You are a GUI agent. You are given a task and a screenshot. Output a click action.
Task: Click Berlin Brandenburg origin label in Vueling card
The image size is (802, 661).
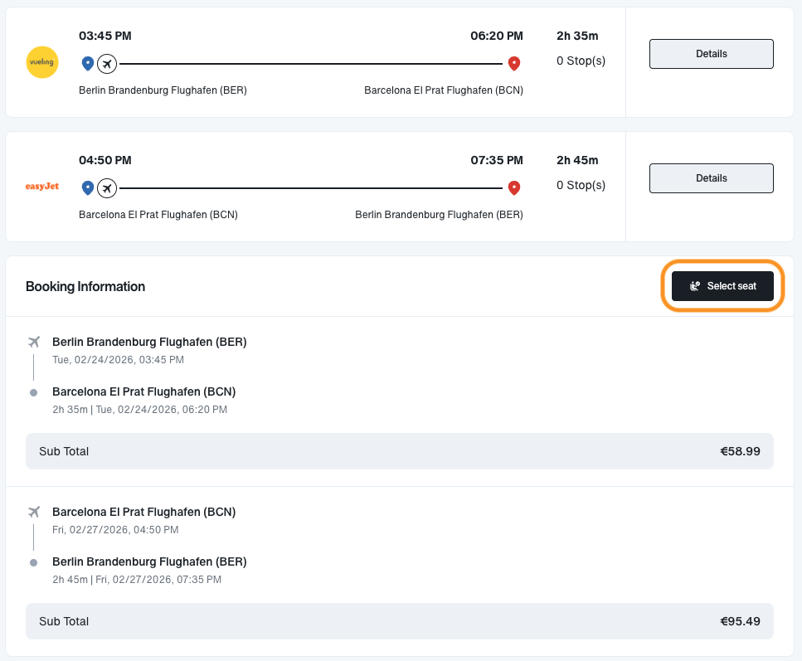163,90
